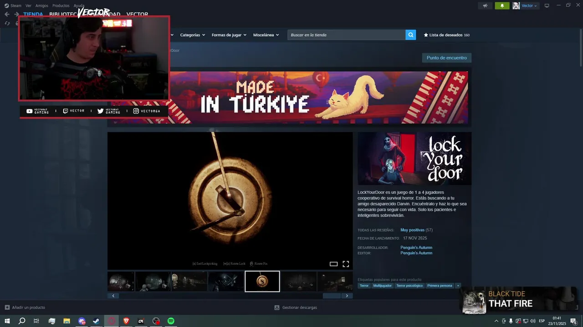Open Spotify from the taskbar
This screenshot has width=583, height=327.
click(x=171, y=321)
